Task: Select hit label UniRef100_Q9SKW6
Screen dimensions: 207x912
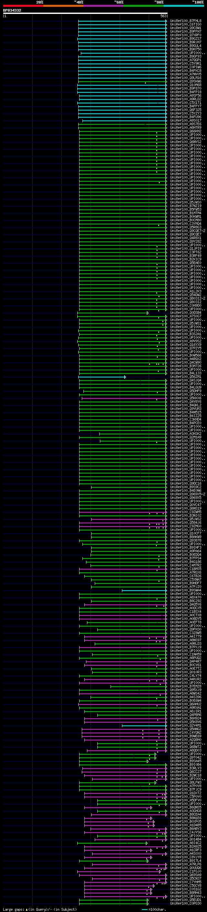Action: click(186, 82)
